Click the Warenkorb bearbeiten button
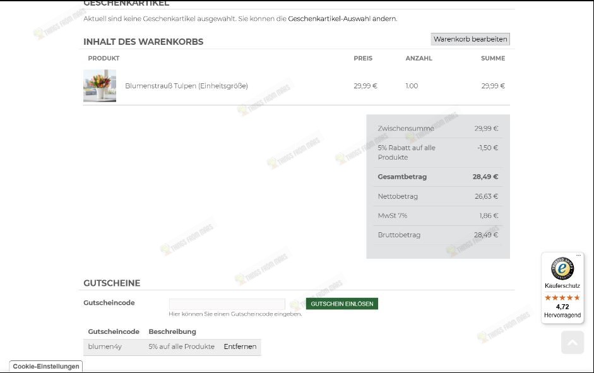 [470, 38]
